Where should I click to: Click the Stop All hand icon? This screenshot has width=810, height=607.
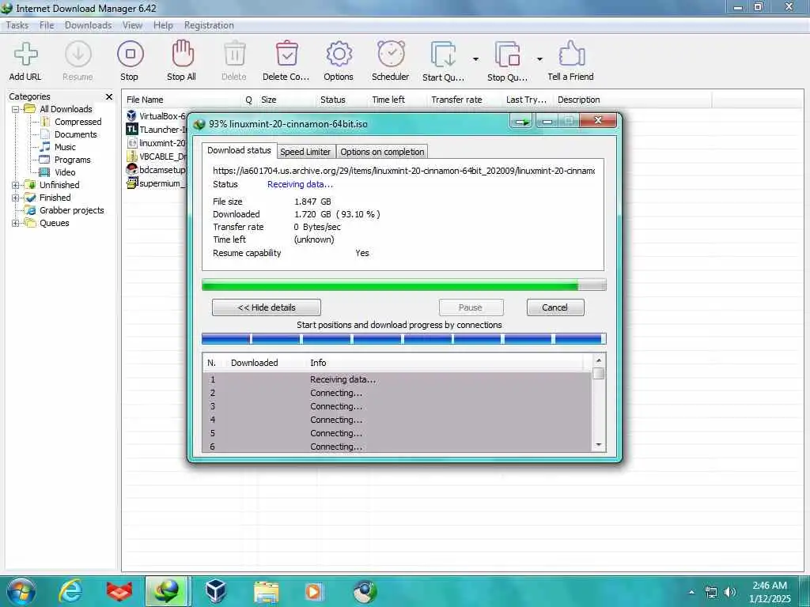[x=183, y=55]
